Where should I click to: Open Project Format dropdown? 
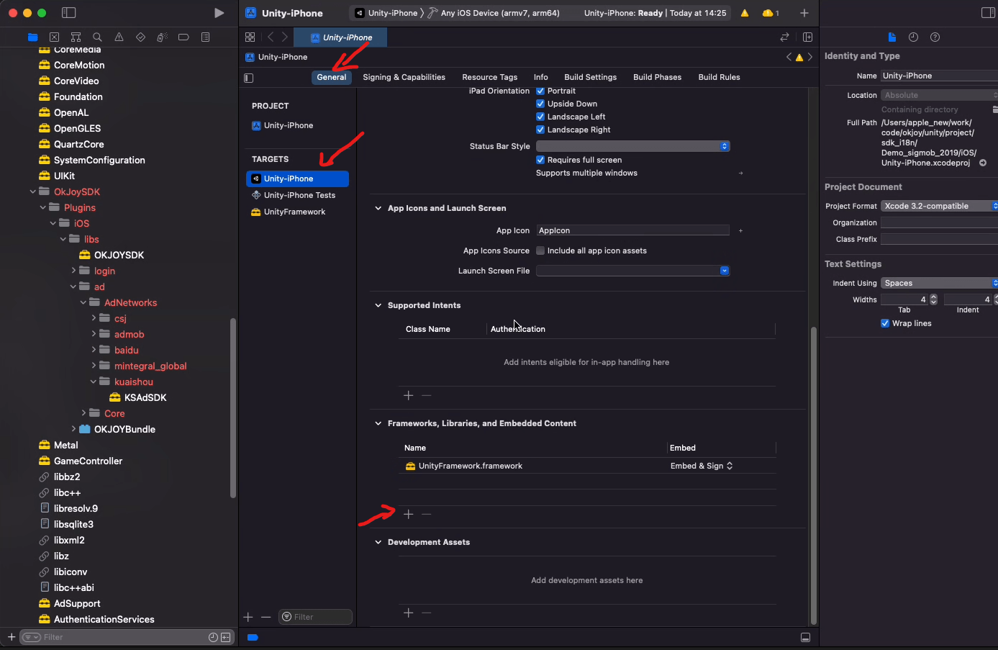tap(940, 206)
